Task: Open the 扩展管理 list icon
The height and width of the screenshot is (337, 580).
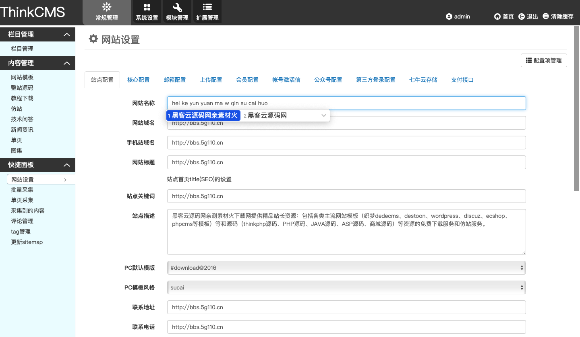Action: click(207, 7)
